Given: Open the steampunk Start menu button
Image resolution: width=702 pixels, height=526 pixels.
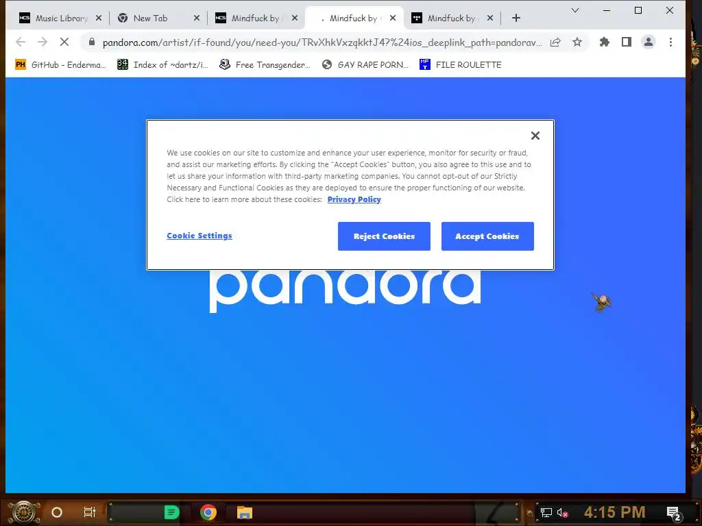Looking at the screenshot, I should pyautogui.click(x=24, y=512).
